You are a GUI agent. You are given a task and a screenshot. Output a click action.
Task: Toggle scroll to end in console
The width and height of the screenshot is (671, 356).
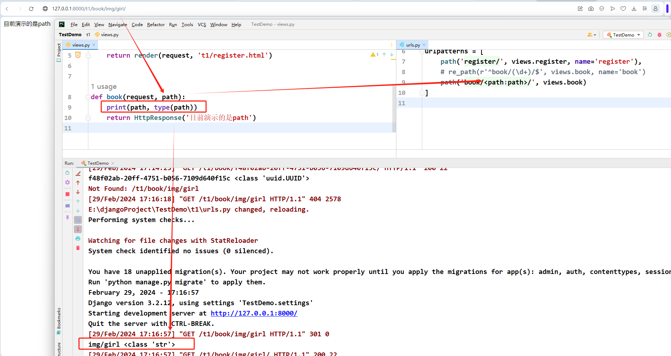tap(78, 229)
